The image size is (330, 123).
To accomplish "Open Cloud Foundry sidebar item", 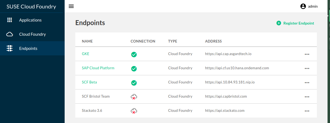I will click(x=32, y=34).
